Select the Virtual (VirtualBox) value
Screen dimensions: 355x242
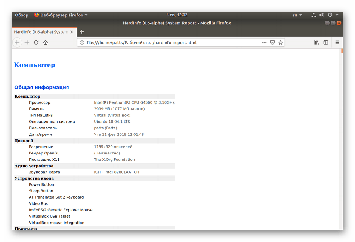tap(112, 115)
